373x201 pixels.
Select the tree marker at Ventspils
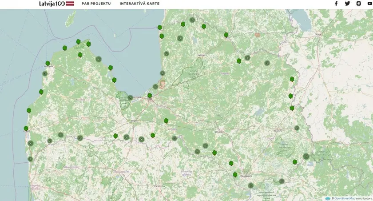[48, 64]
